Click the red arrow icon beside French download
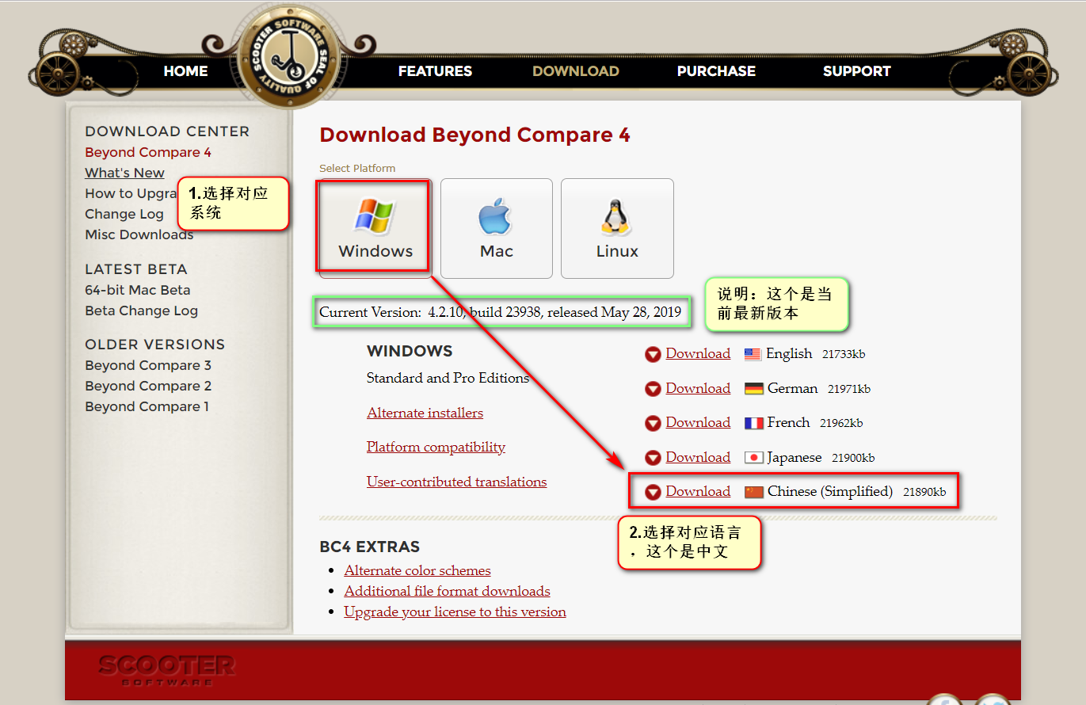 [x=653, y=424]
